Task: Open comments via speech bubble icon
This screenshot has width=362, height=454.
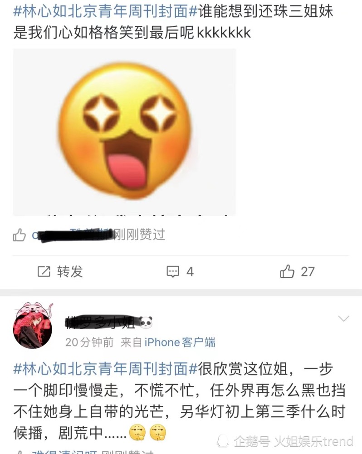Action: pos(173,271)
